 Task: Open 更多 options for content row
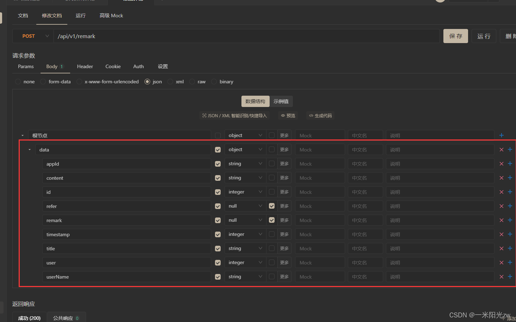pos(284,178)
